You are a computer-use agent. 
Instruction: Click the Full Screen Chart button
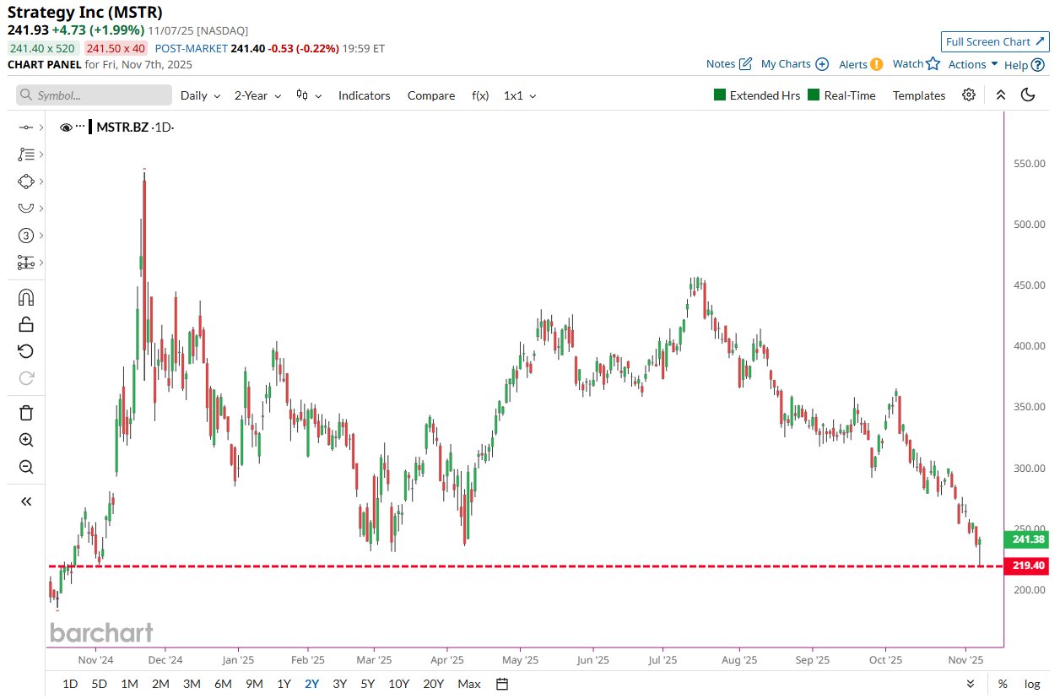(x=995, y=42)
